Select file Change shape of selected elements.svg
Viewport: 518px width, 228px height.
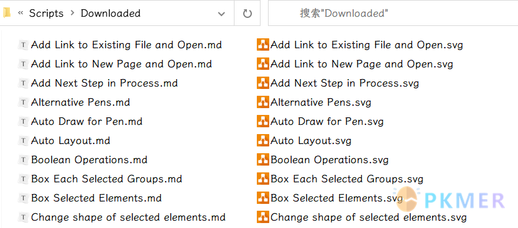(x=368, y=217)
